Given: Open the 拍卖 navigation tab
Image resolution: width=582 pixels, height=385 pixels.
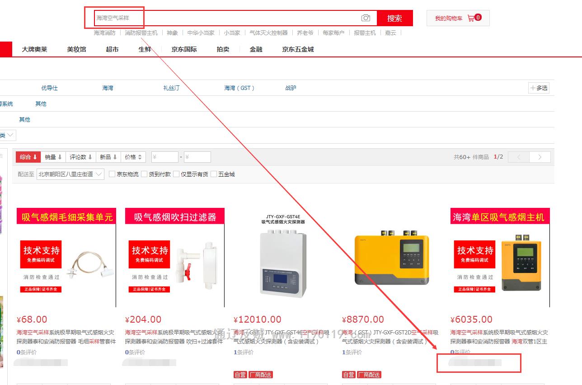Looking at the screenshot, I should [223, 49].
